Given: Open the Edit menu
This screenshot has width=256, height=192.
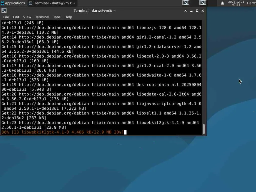Looking at the screenshot, I should click(16, 17).
